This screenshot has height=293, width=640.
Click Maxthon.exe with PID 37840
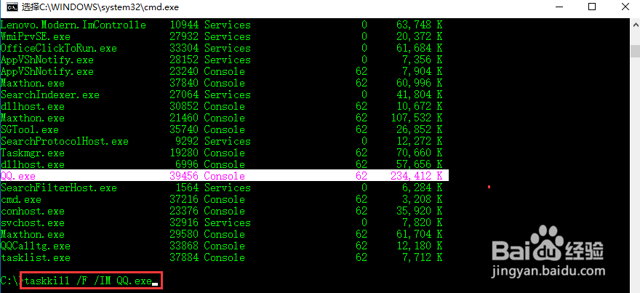[x=33, y=84]
